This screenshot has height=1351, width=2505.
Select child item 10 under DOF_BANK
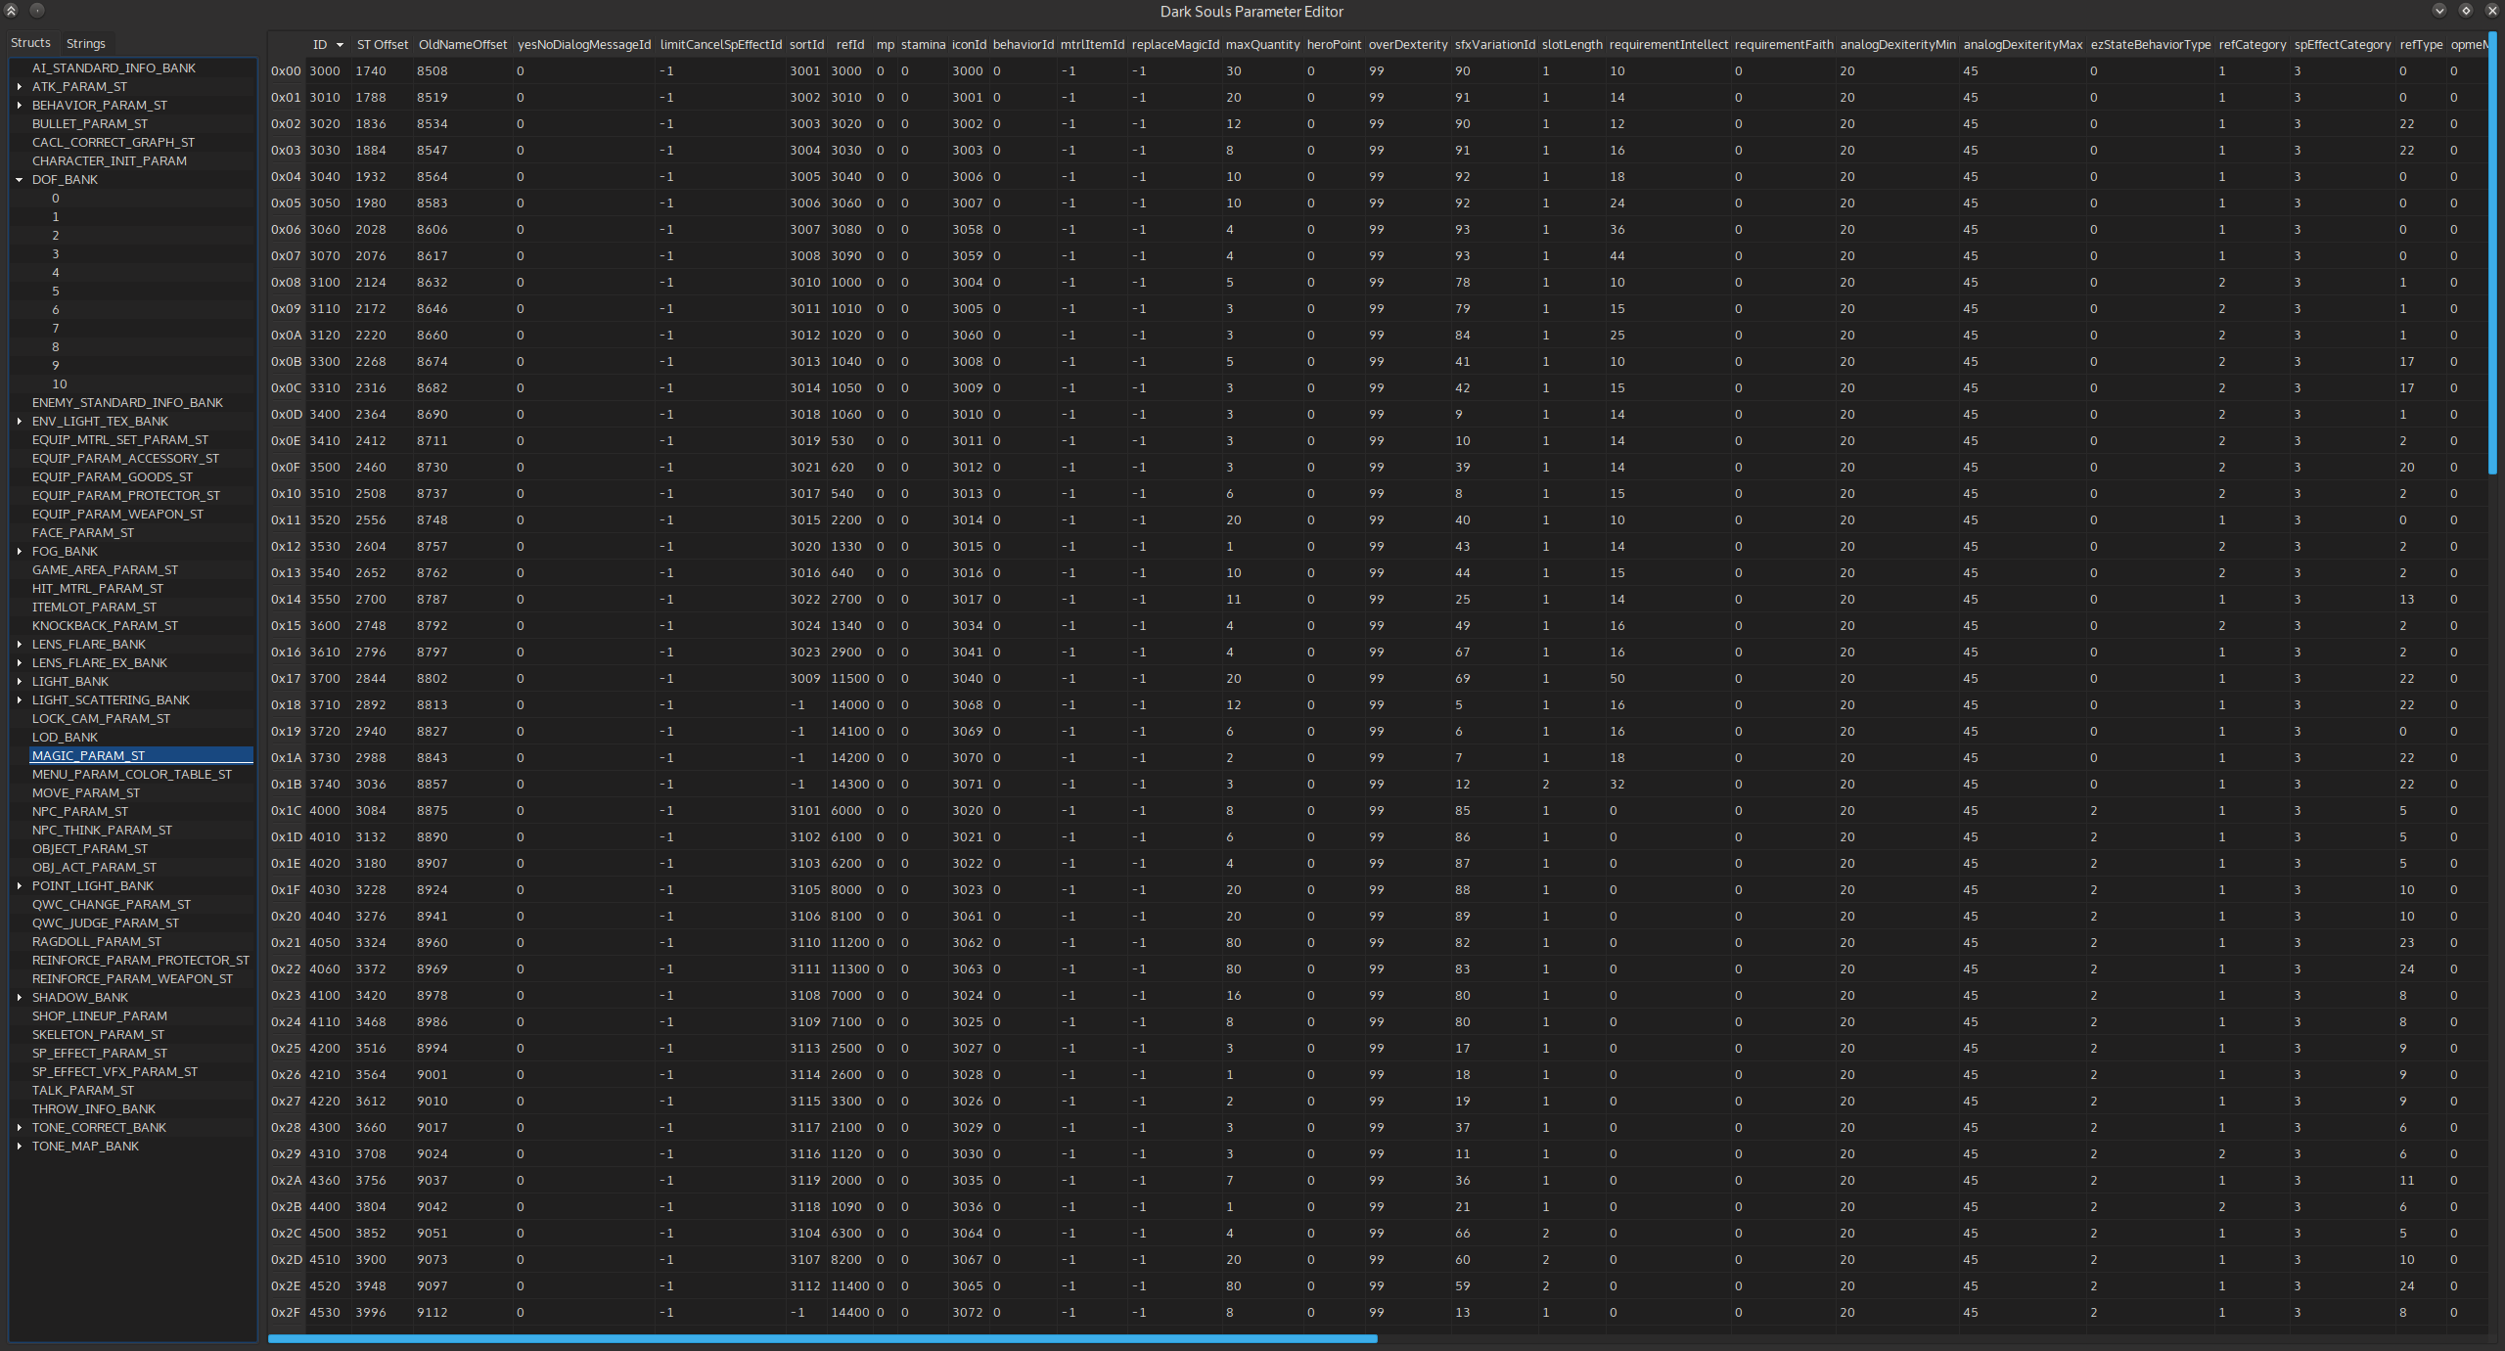tap(60, 384)
